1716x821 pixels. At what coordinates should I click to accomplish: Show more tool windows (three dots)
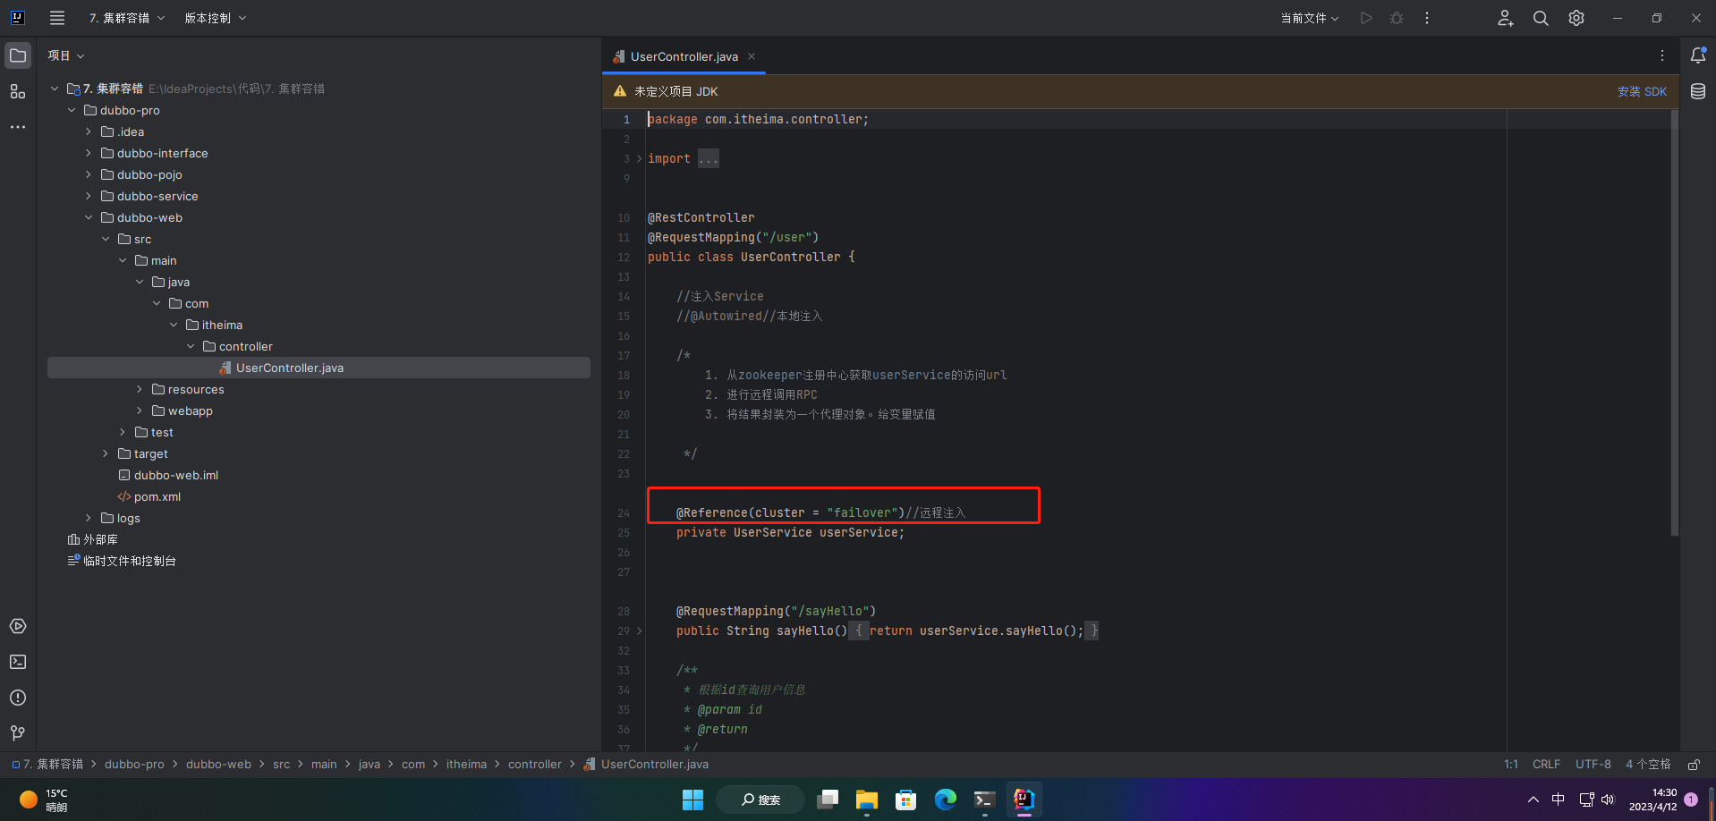pyautogui.click(x=18, y=127)
